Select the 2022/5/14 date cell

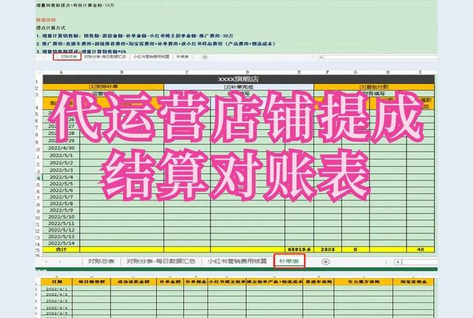point(61,243)
